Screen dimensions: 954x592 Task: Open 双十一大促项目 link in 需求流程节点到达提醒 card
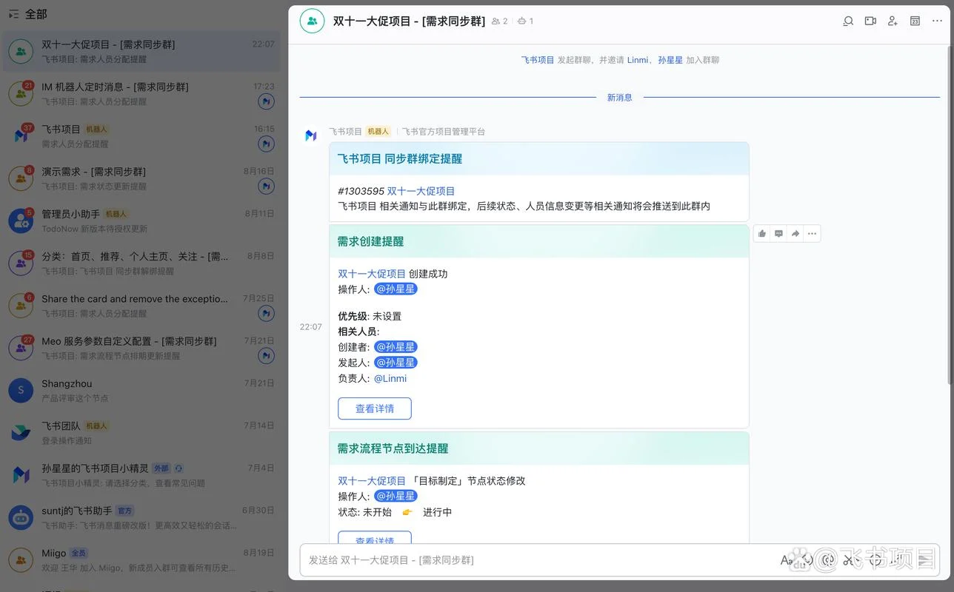pyautogui.click(x=372, y=481)
